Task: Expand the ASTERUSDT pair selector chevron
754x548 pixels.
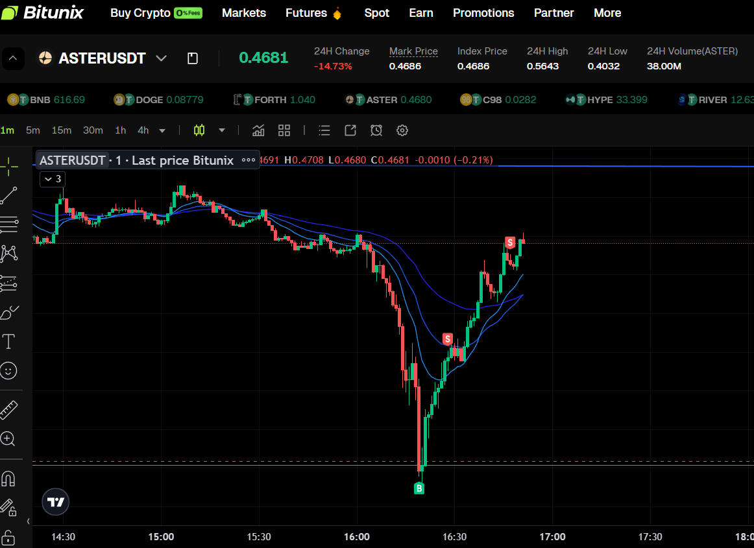Action: point(162,58)
